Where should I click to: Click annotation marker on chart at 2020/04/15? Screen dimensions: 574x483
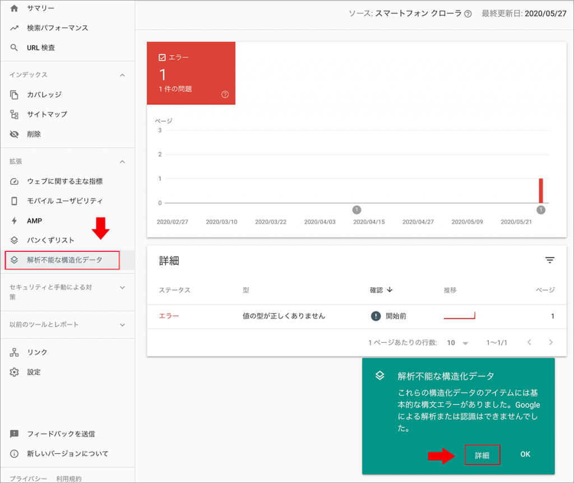(357, 210)
